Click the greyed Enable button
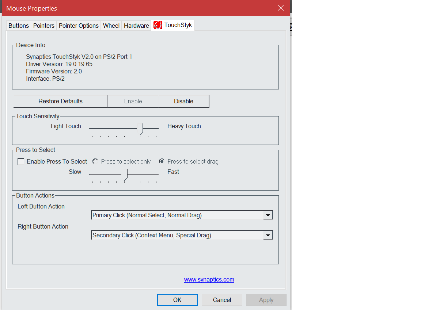This screenshot has width=421, height=310. pos(133,101)
